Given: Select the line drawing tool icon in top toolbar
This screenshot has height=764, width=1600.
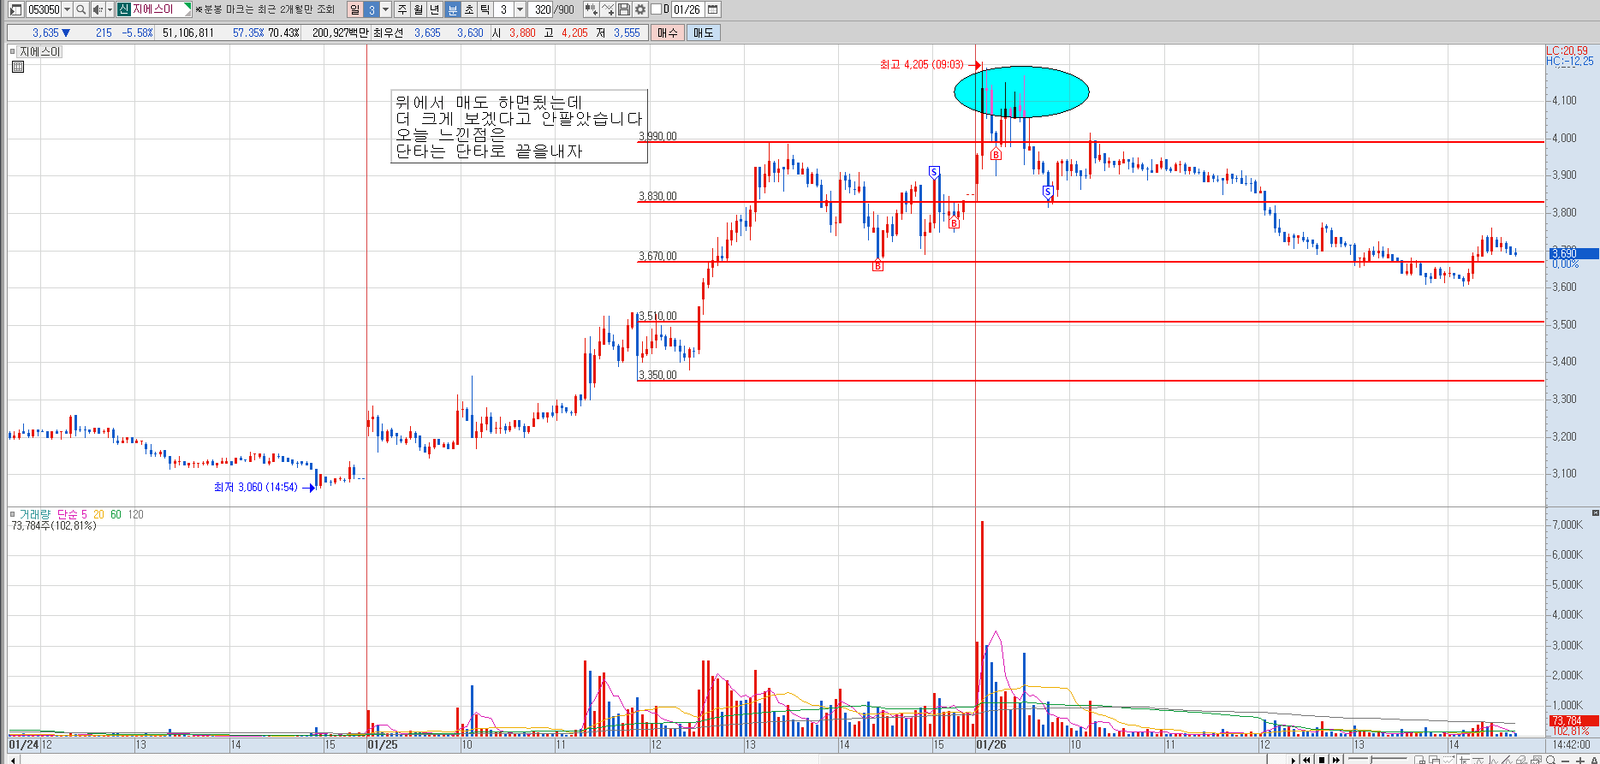Looking at the screenshot, I should point(608,9).
